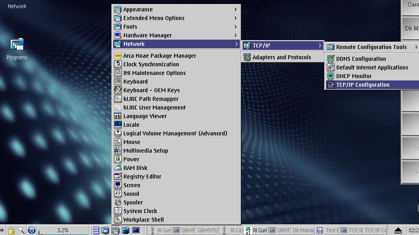
Task: Expand the Fonts submenu arrow
Action: click(x=236, y=27)
